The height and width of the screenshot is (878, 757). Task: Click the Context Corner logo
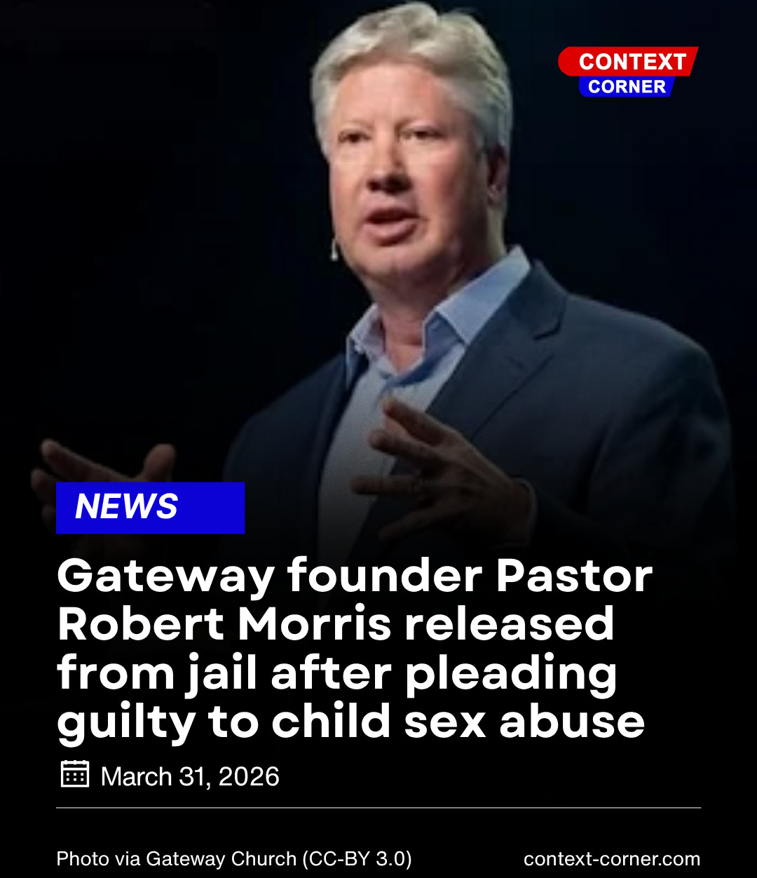tap(628, 72)
